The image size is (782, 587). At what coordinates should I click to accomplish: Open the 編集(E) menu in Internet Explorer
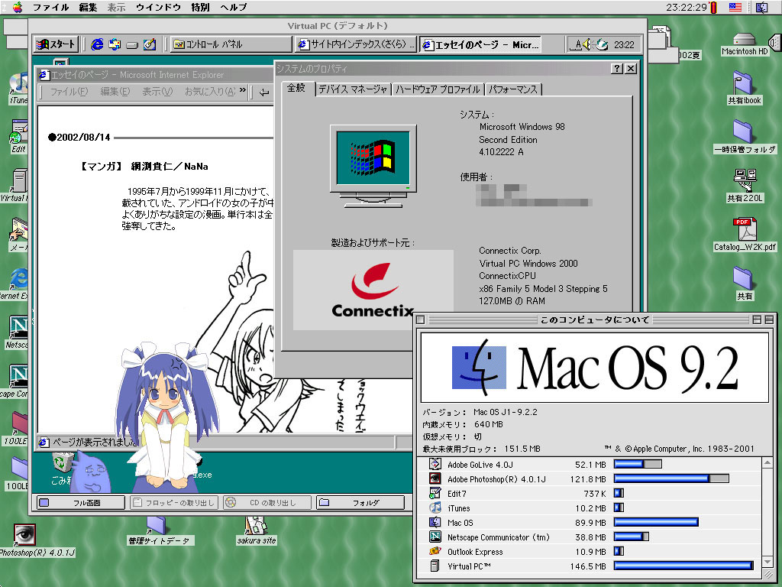pos(115,92)
